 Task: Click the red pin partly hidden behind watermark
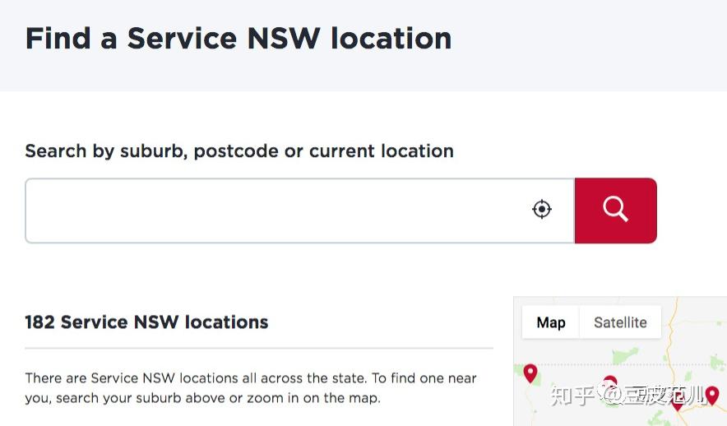(x=610, y=382)
